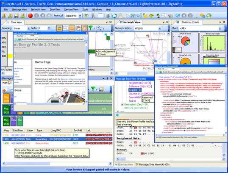Open Network View panel options arrow

(164, 22)
